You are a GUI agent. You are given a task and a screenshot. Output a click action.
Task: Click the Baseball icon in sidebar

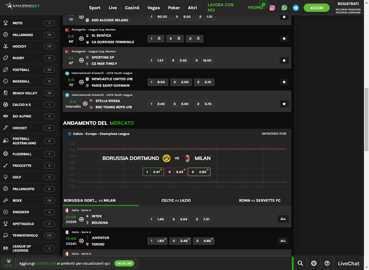pyautogui.click(x=6, y=81)
